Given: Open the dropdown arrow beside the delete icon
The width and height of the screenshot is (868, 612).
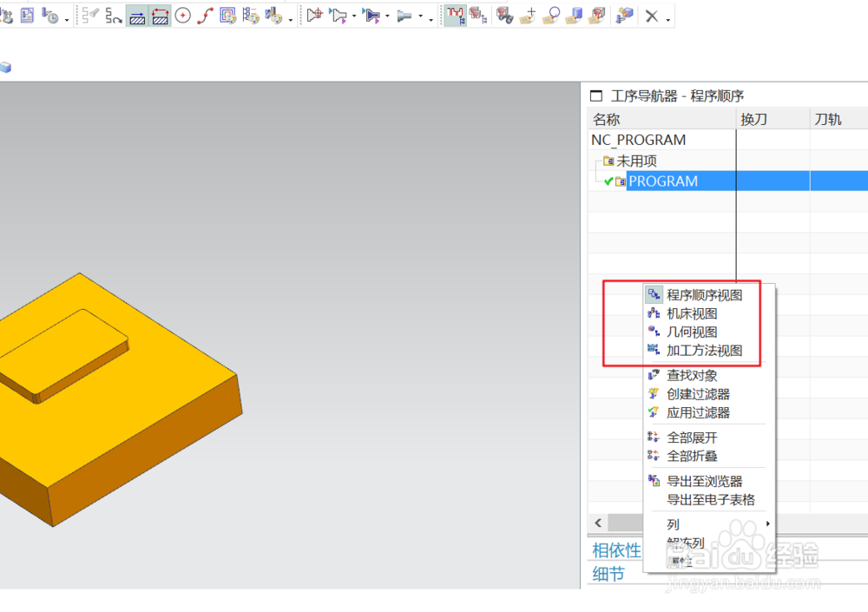Looking at the screenshot, I should click(x=666, y=17).
